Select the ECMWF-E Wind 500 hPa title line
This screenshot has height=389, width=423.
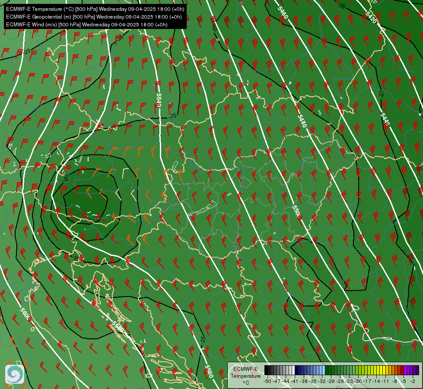[x=86, y=25]
